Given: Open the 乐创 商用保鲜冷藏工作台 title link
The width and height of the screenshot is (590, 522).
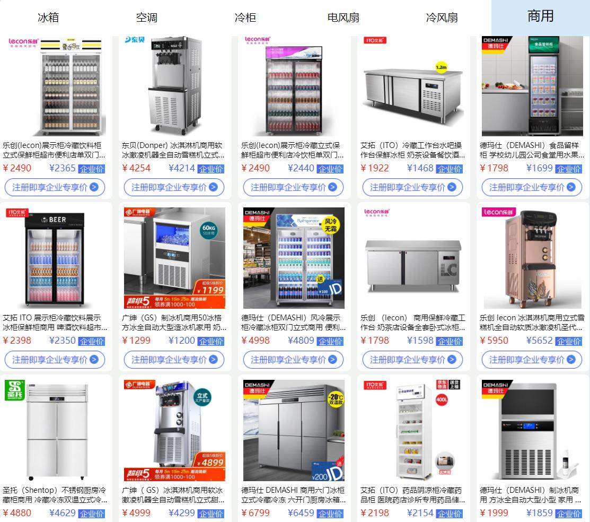Looking at the screenshot, I should pos(413,323).
